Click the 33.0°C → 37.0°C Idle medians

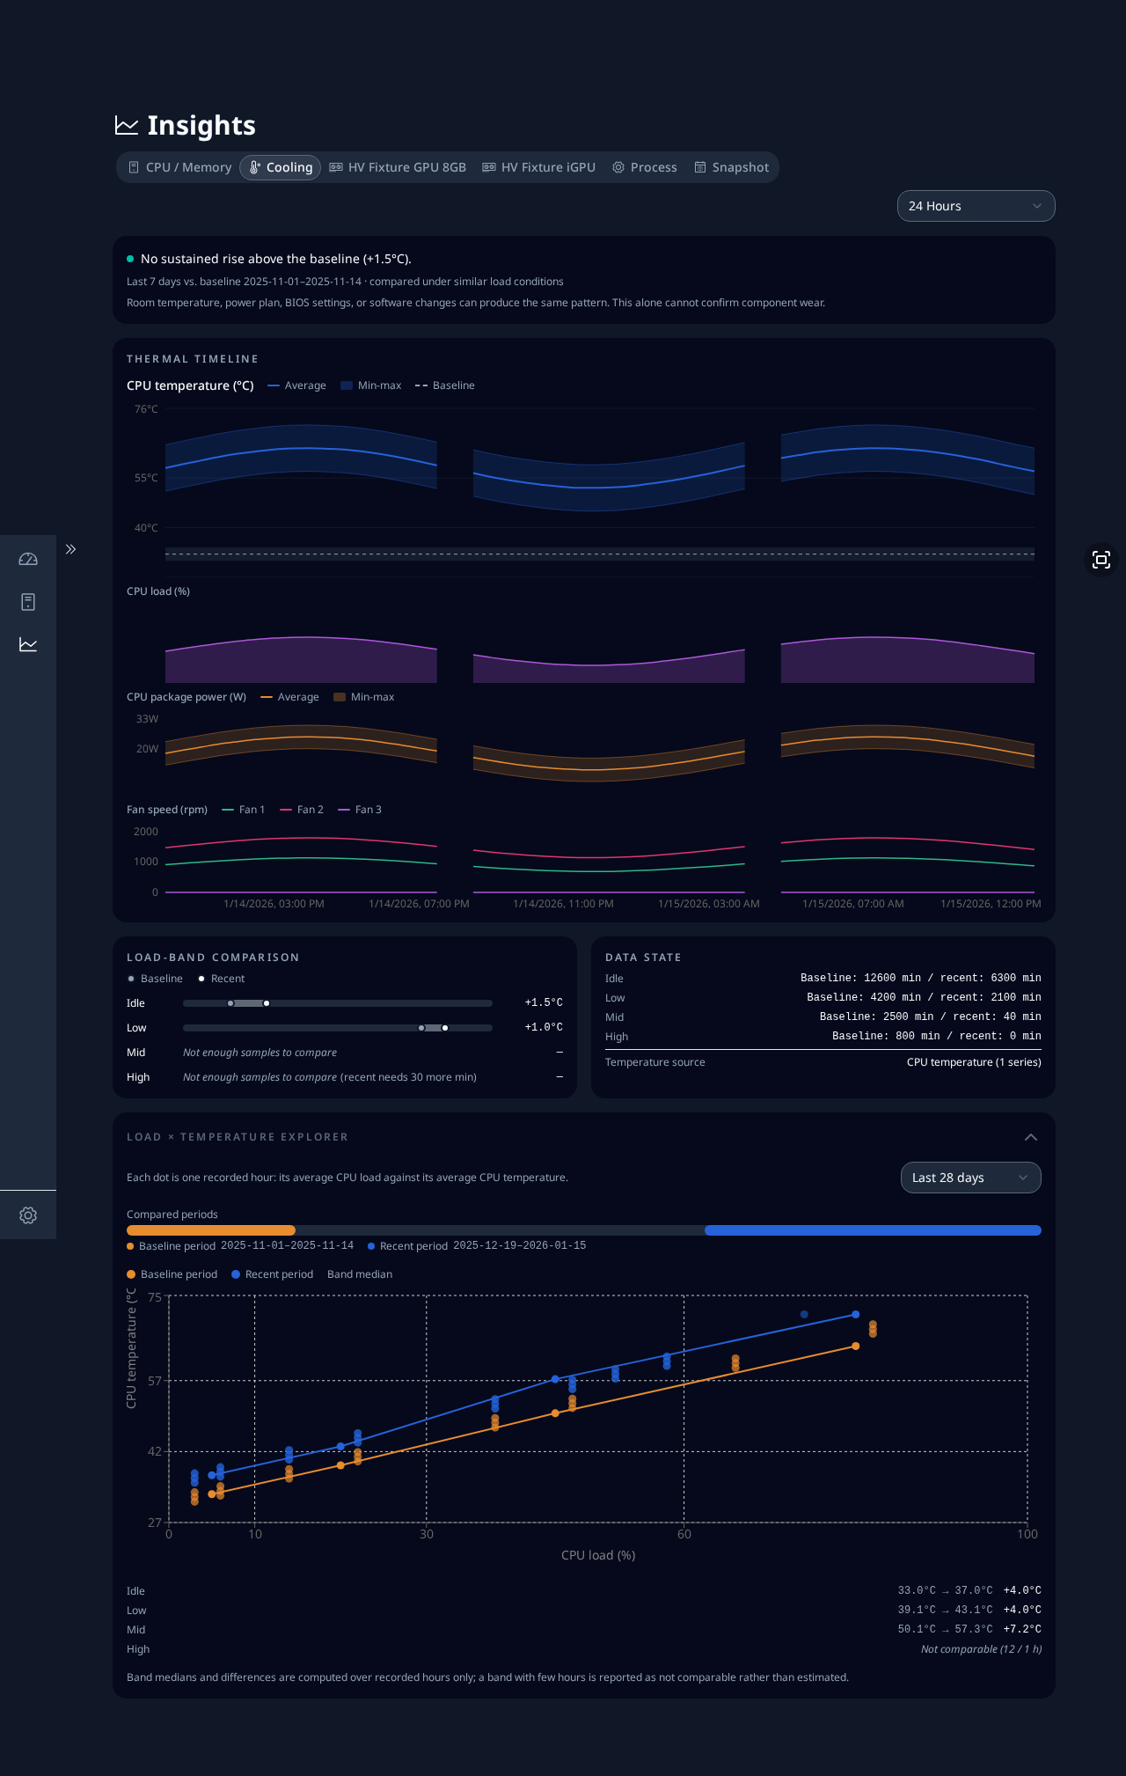tap(945, 1591)
